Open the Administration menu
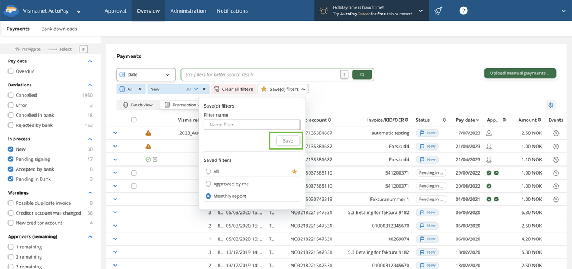This screenshot has height=269, width=572. (x=188, y=11)
